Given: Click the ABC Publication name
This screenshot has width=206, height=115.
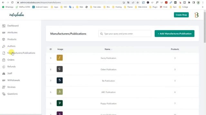Looking at the screenshot, I should 108,92.
